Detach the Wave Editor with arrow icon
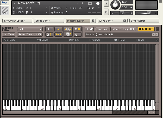The width and height of the screenshot is (163, 118). [x=125, y=21]
